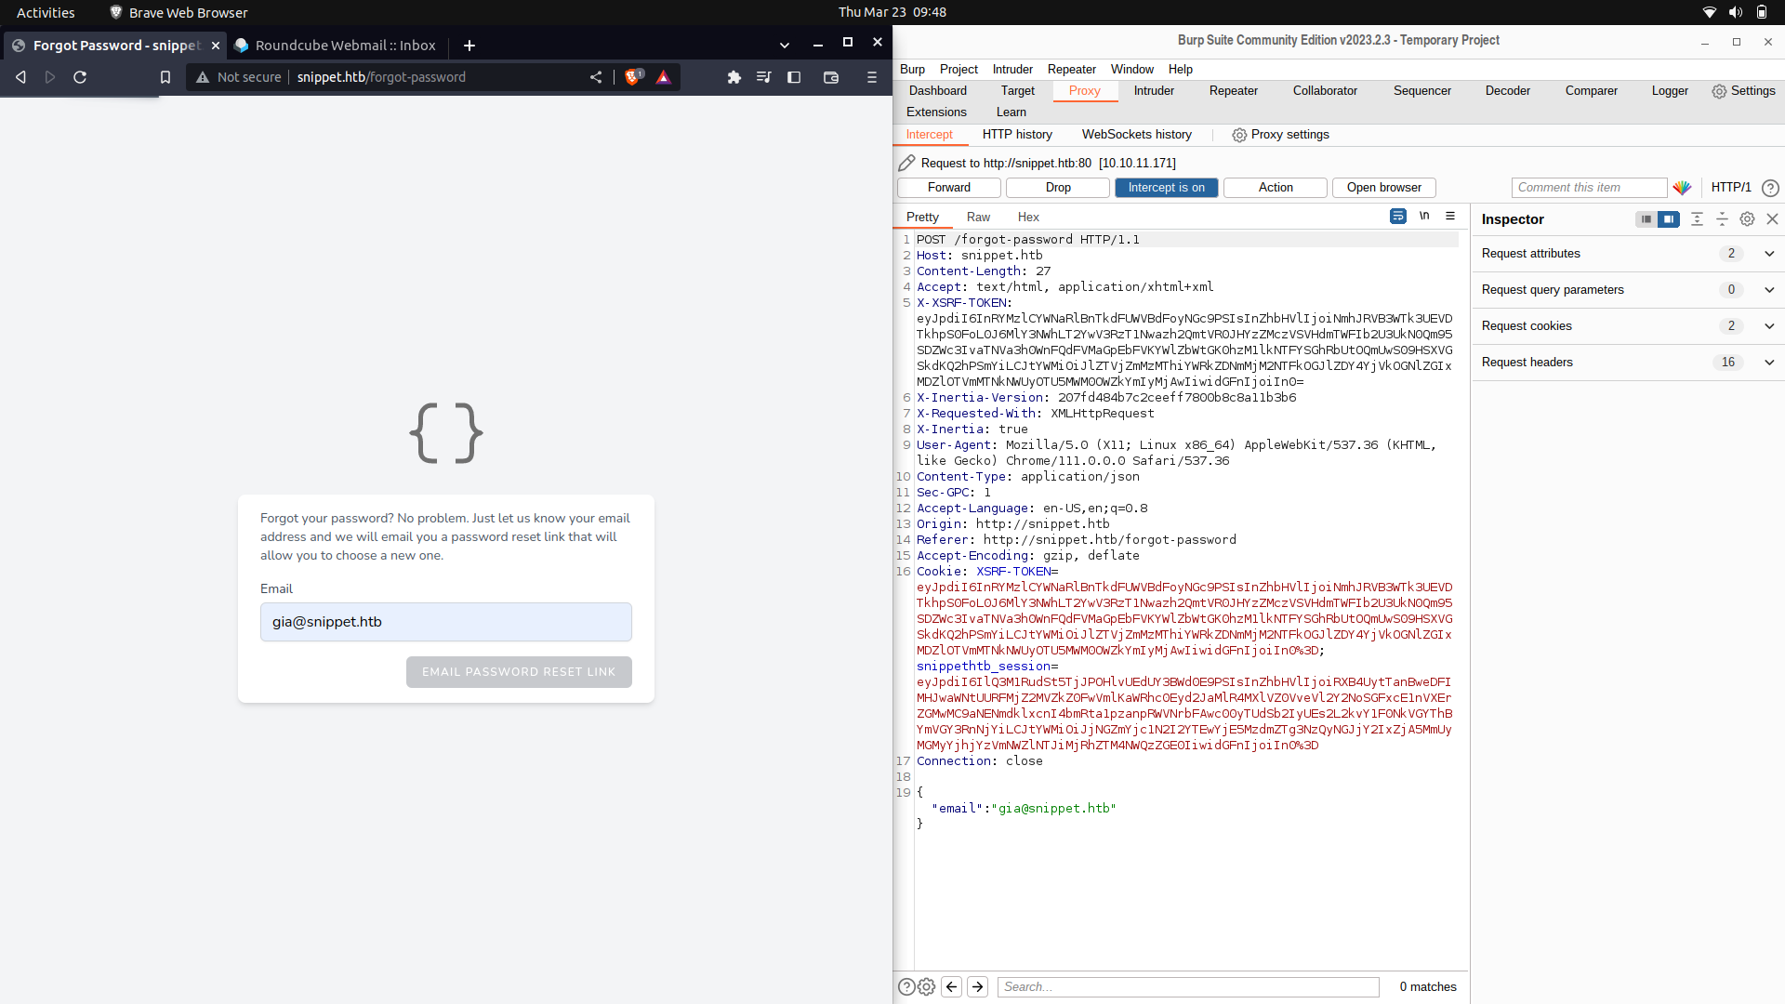
Task: Expand the Request headers section
Action: pos(1769,362)
